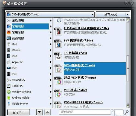
Task: Open the 另存为(A) dropdown arrow
Action: [128, 14]
